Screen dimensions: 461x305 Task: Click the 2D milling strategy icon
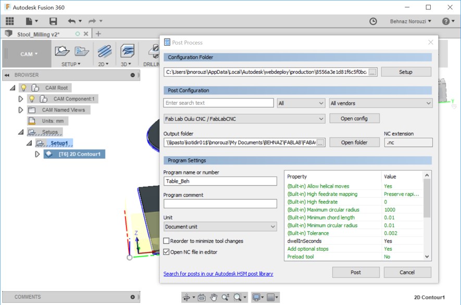[104, 51]
